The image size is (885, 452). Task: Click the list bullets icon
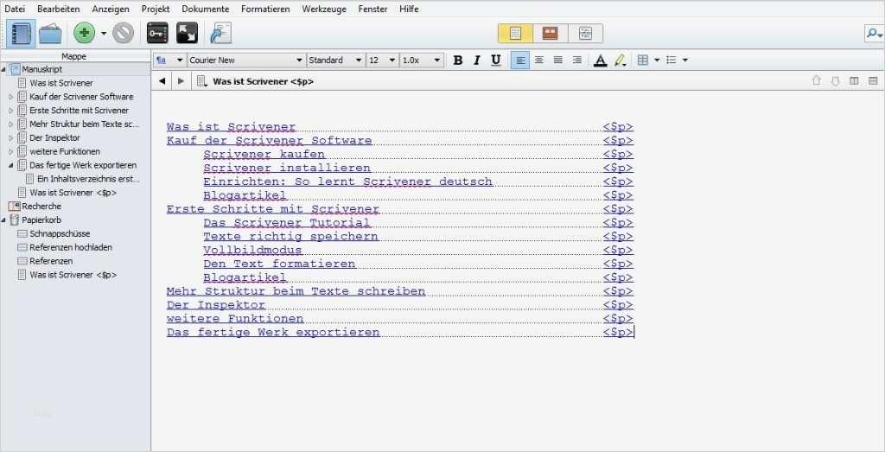pos(671,60)
